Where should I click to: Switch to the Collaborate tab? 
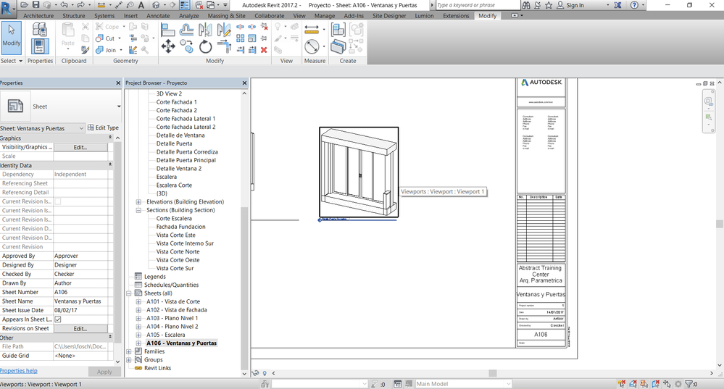click(269, 16)
